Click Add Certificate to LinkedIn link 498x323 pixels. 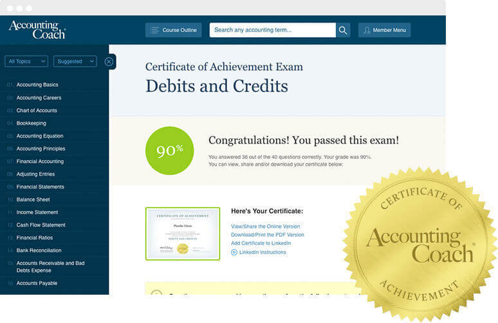coord(261,243)
